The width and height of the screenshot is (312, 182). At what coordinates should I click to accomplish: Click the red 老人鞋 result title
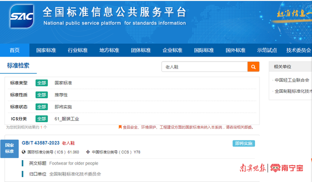click(68, 143)
